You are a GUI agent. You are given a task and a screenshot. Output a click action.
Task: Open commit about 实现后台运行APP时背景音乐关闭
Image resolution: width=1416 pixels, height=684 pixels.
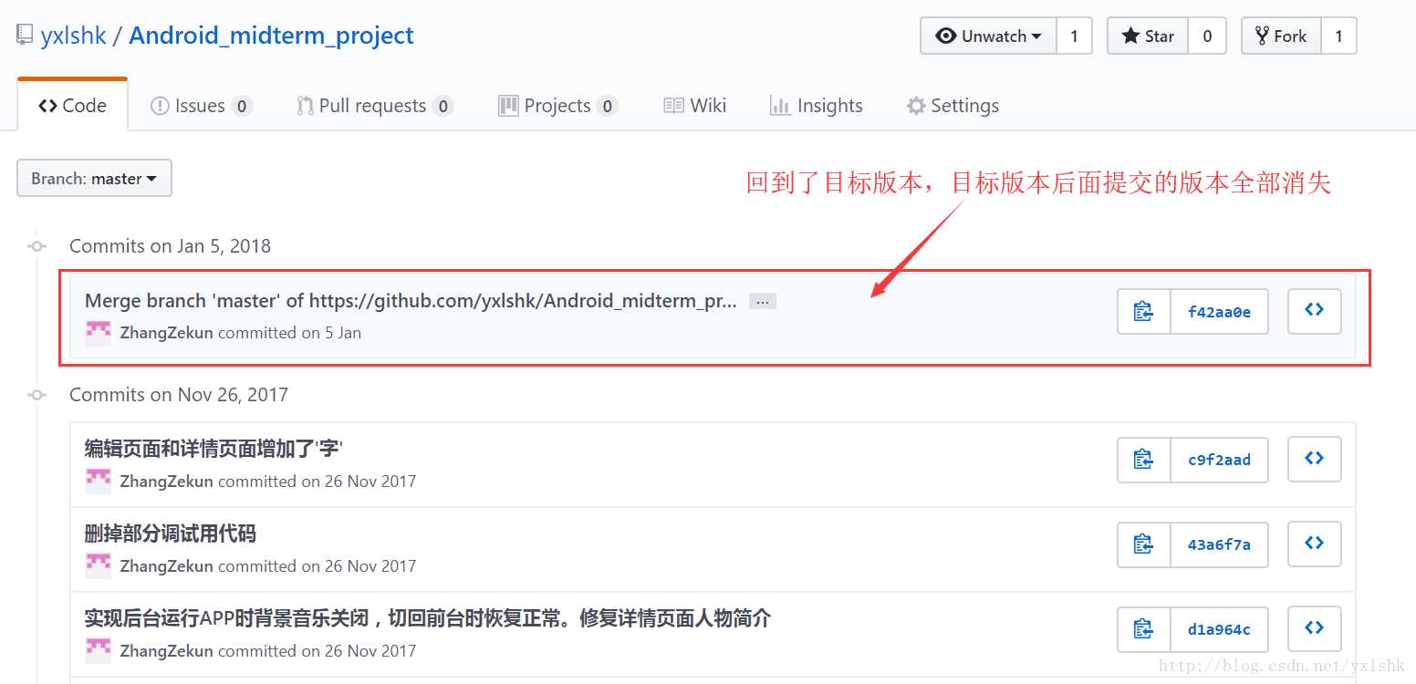[428, 618]
